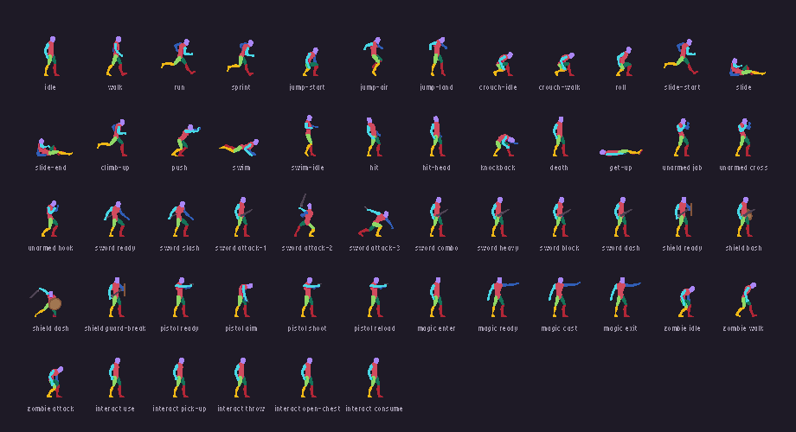
Task: Pick the sprite labeled 'sword slash'
Action: coord(180,219)
